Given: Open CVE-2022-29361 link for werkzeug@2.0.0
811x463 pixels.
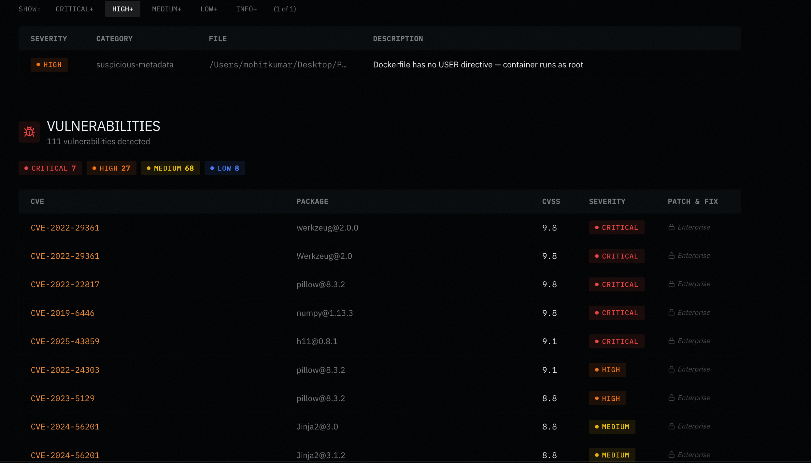Looking at the screenshot, I should 65,228.
